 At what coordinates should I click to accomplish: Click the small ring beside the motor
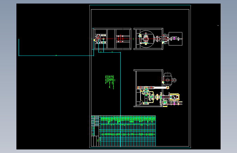174,80
